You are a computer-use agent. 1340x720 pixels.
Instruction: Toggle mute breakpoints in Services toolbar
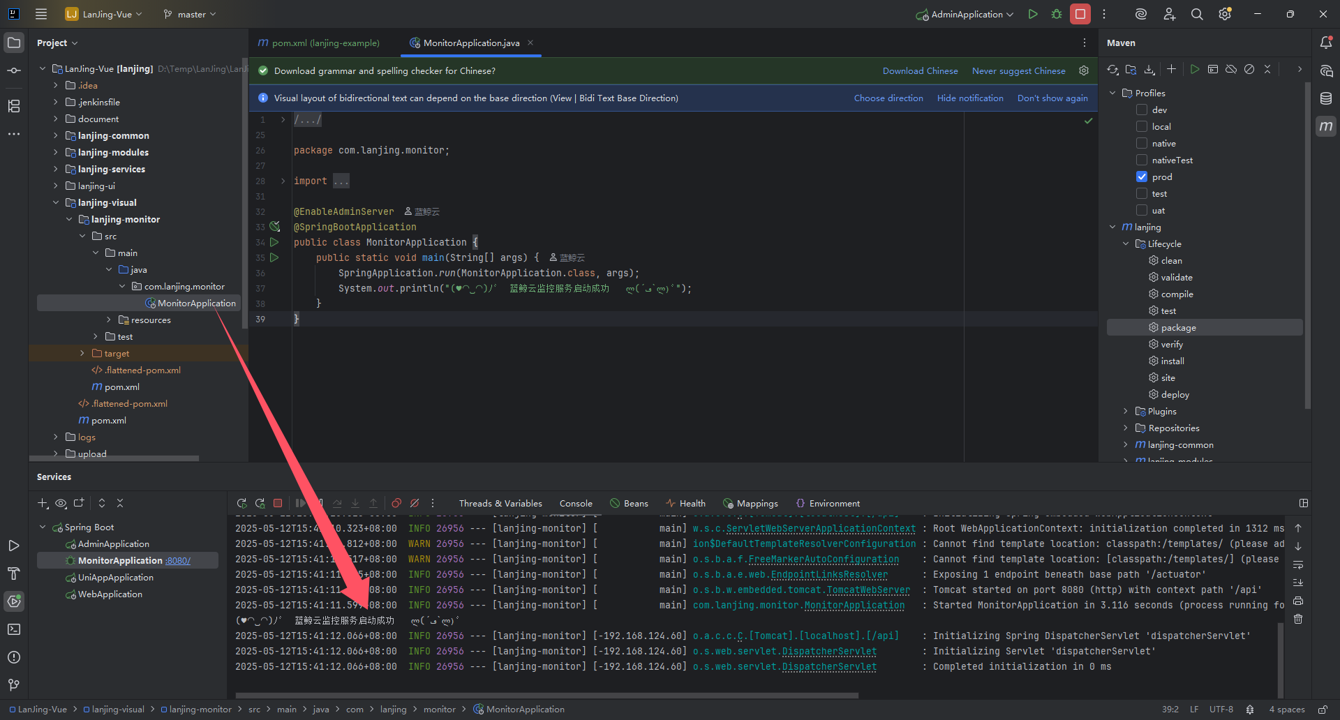[415, 503]
